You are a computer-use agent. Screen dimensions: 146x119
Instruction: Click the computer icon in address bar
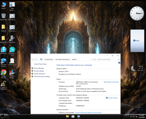41,59
